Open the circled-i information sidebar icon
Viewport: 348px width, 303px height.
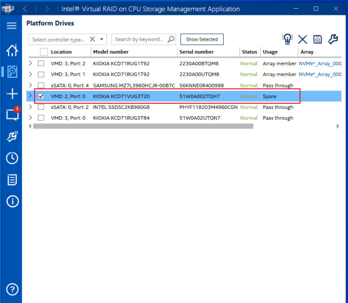12,201
